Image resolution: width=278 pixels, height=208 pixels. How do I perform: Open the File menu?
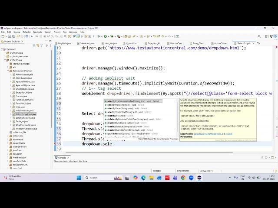coord(3,32)
